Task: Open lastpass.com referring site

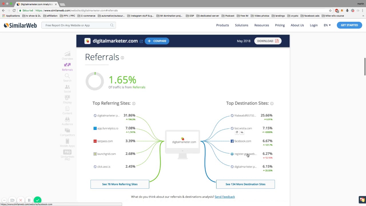Action: (x=105, y=141)
